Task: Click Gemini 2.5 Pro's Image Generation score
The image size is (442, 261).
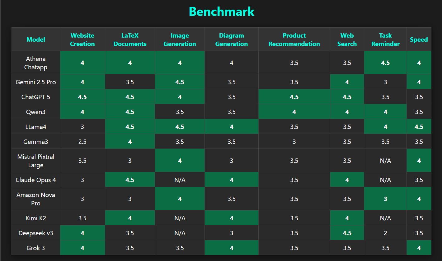Action: coord(180,82)
